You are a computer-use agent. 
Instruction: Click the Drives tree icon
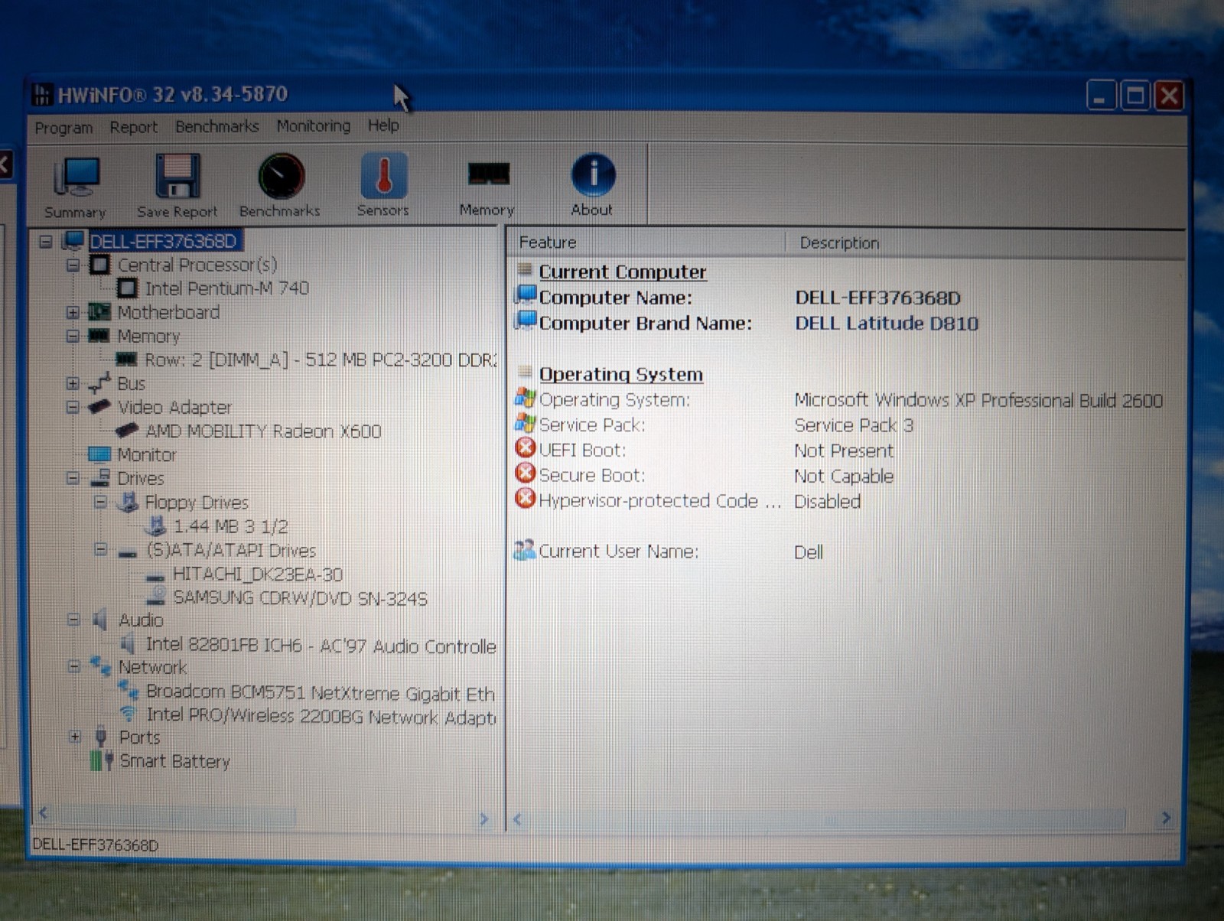[100, 477]
